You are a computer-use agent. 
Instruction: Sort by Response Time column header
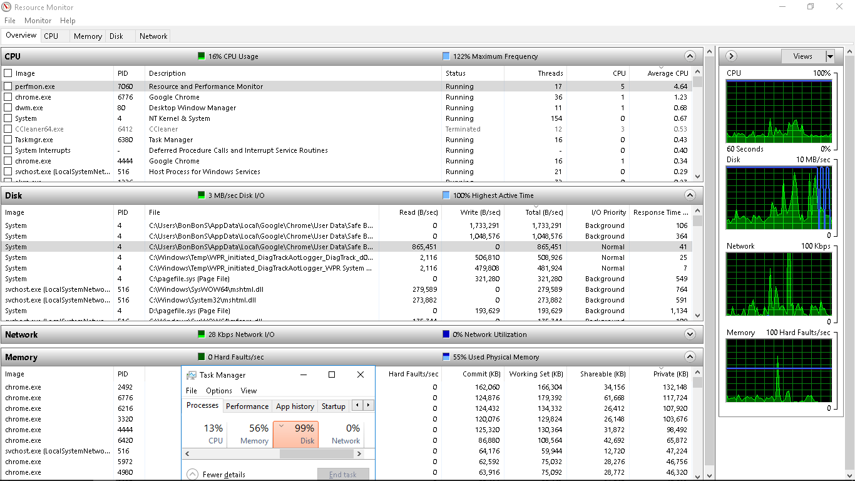click(x=660, y=212)
